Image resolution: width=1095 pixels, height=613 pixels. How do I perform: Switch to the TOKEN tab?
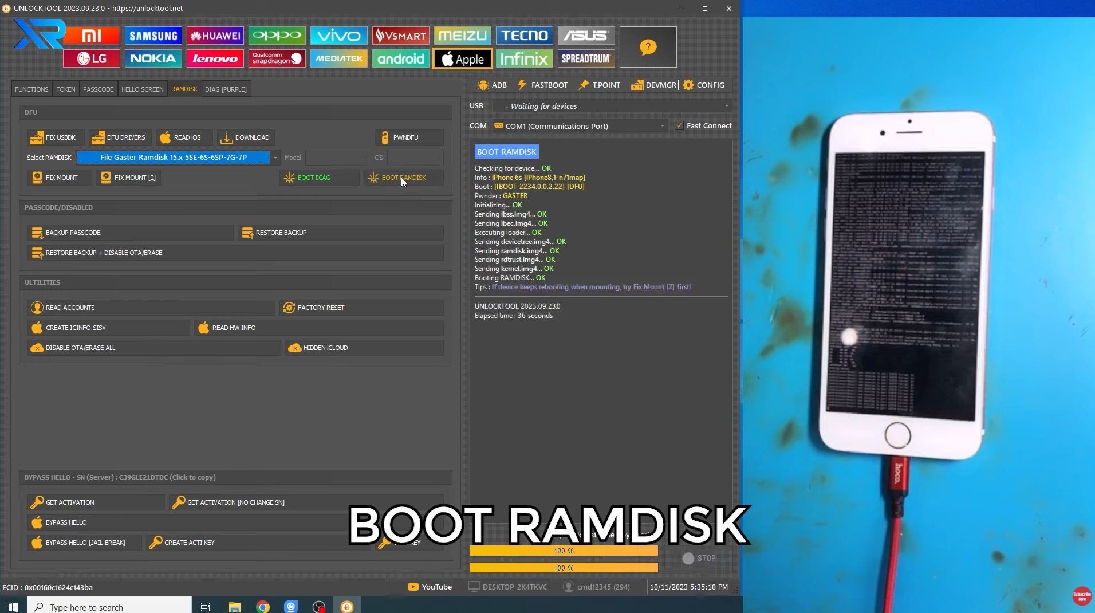pyautogui.click(x=65, y=89)
